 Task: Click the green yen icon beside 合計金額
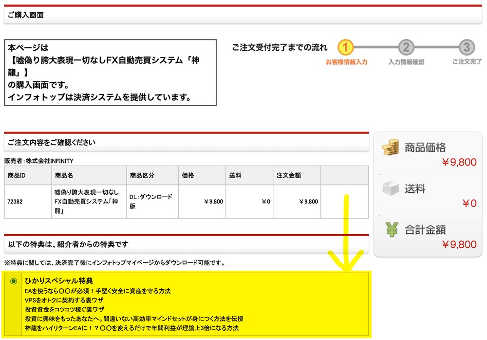point(392,230)
